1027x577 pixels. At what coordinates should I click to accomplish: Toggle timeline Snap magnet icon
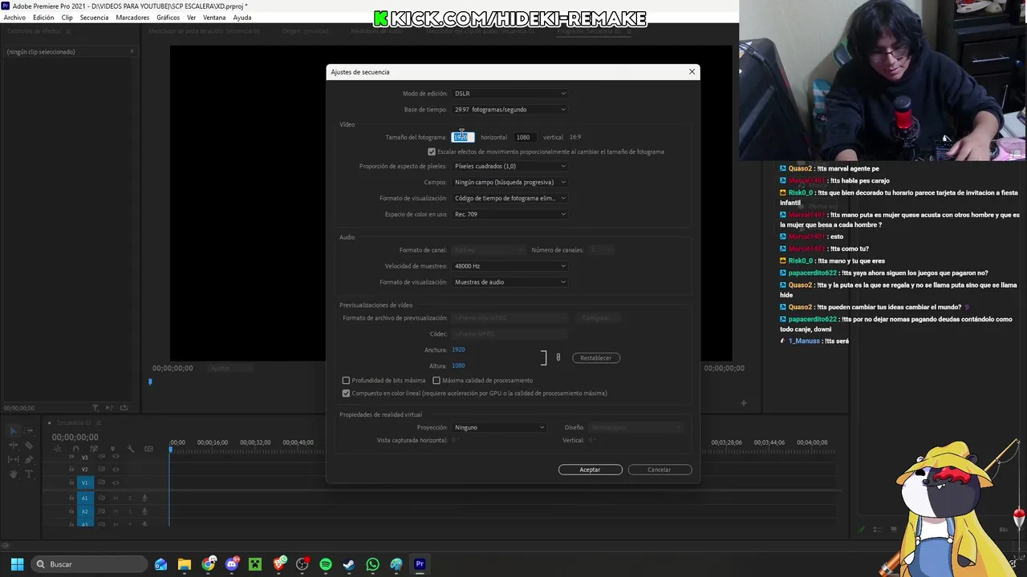[76, 449]
